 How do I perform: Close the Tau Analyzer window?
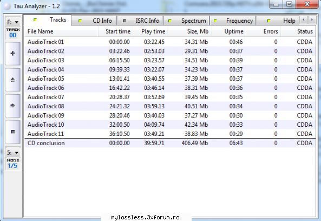point(307,4)
